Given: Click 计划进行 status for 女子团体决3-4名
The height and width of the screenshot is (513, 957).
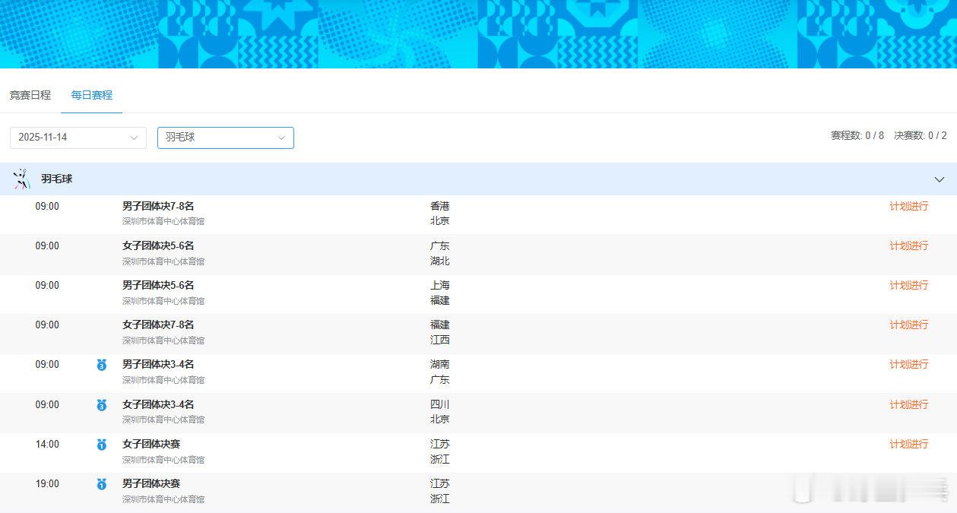Looking at the screenshot, I should point(909,404).
